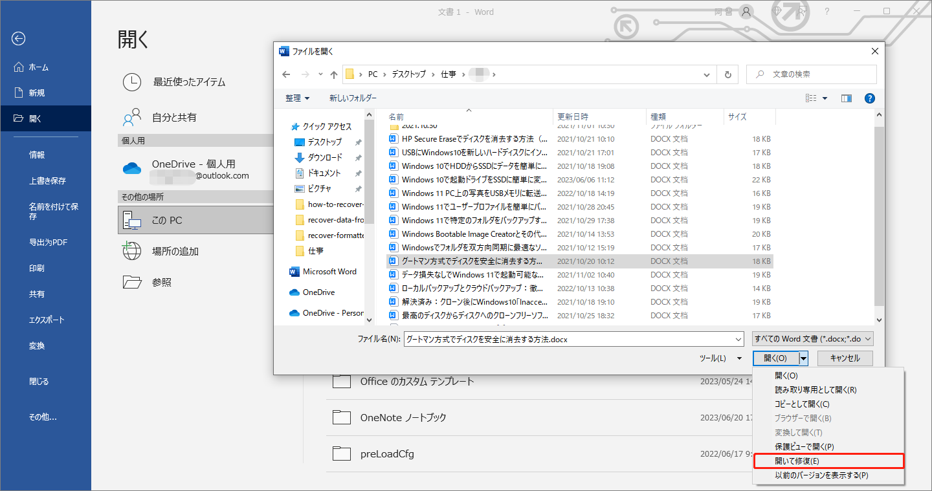Change view layout icon in file dialog
The height and width of the screenshot is (491, 932).
811,98
